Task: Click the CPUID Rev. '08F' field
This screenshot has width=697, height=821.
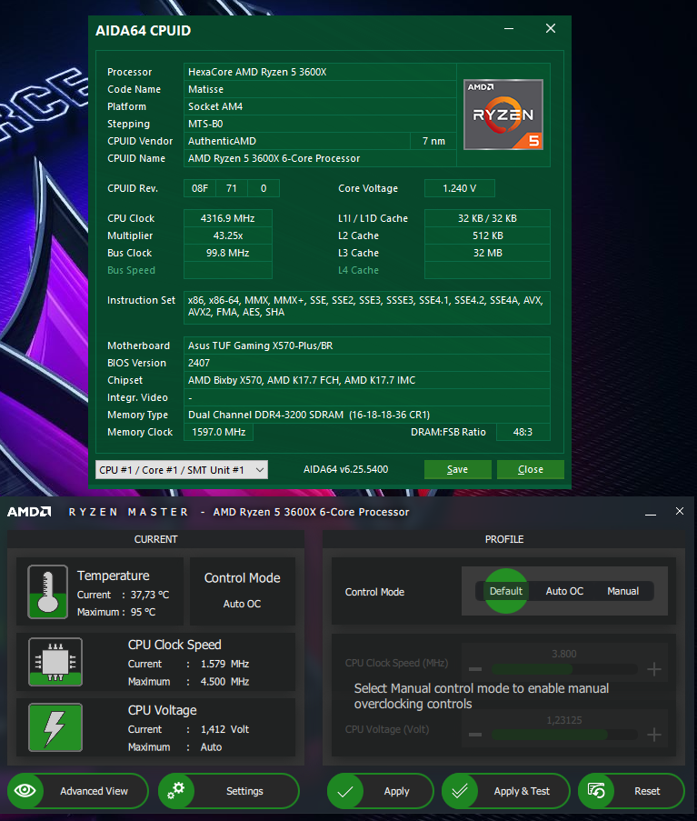Action: coord(199,188)
